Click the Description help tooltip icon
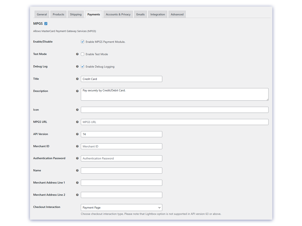The width and height of the screenshot is (302, 226). click(77, 91)
